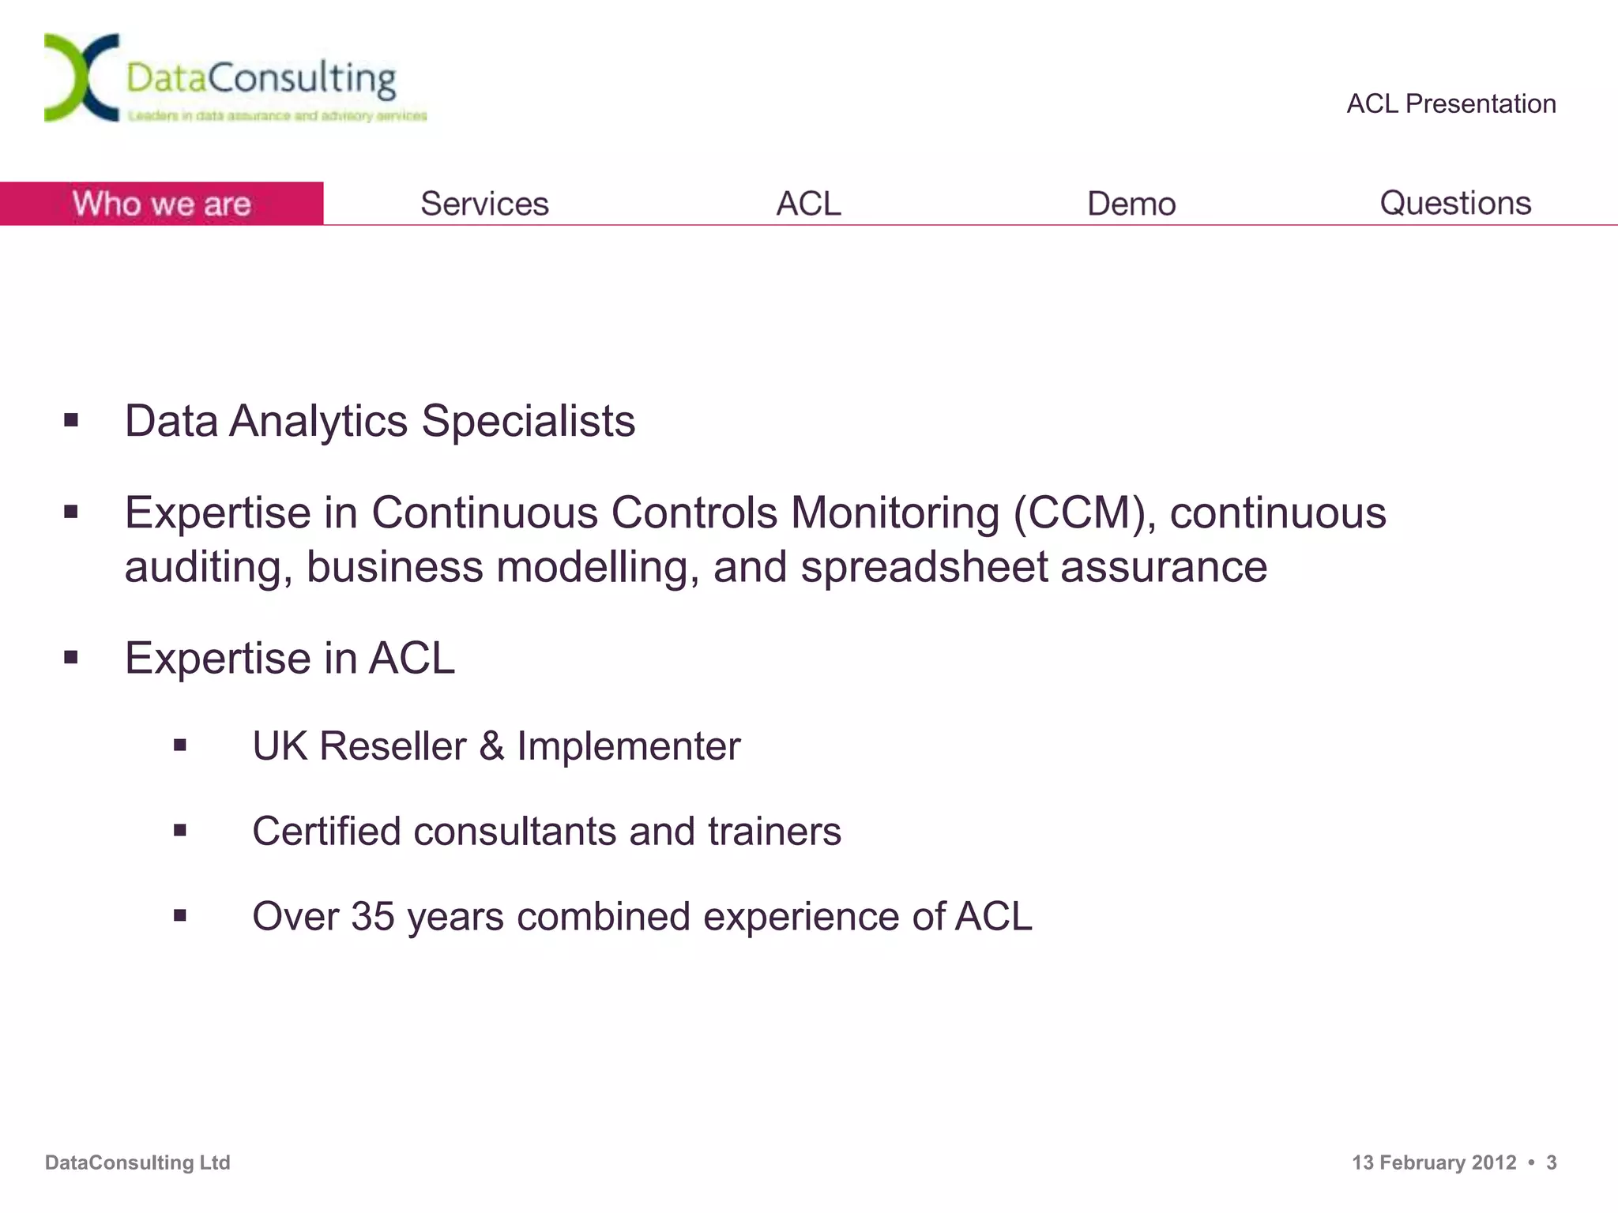Click the Continuous Controls Monitoring bullet line
The height and width of the screenshot is (1213, 1618).
coord(755,539)
